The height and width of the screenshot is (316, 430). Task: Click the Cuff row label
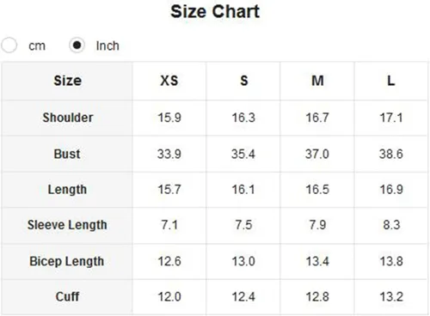click(x=67, y=296)
